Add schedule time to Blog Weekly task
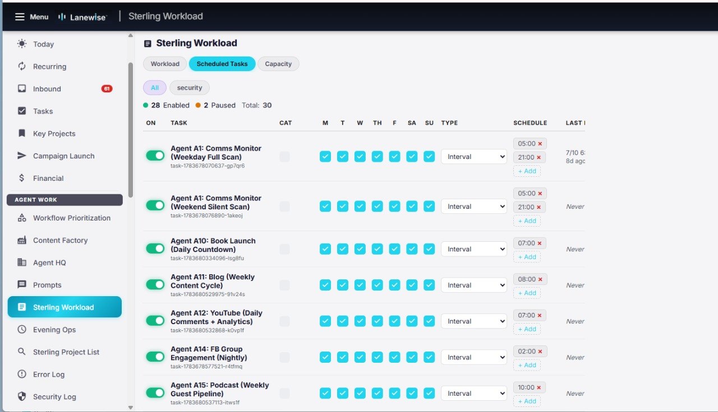This screenshot has width=718, height=412. click(x=527, y=293)
